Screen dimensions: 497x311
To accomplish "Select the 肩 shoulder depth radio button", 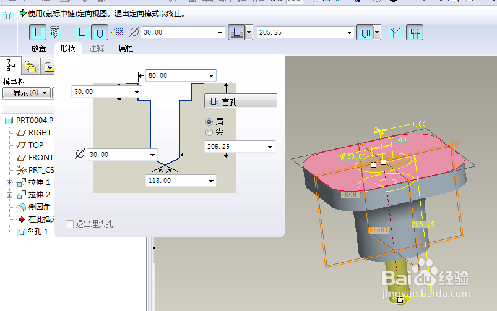I will point(209,122).
